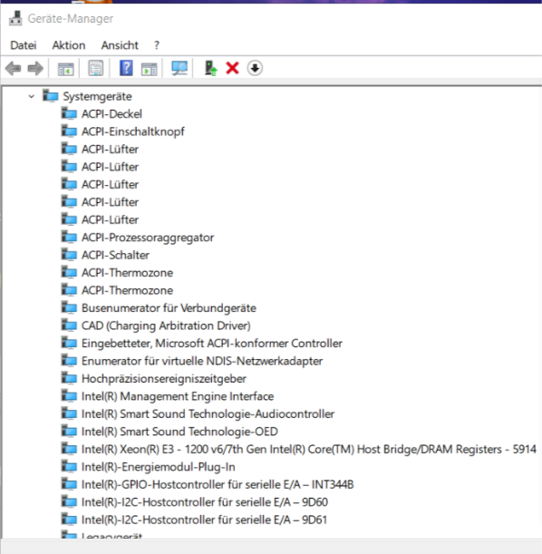
Task: Toggle the action pane toolbar icon
Action: click(x=150, y=69)
